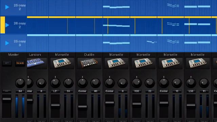Open the Dublin synth instrument thumbnail
Image resolution: width=217 pixels, height=122 pixels.
click(x=89, y=63)
